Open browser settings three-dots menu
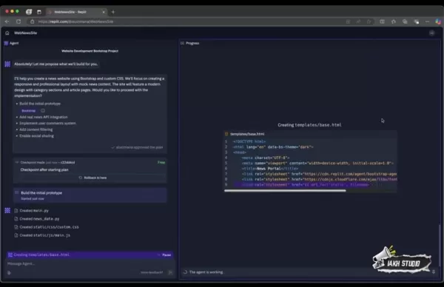The height and width of the screenshot is (287, 444). [427, 21]
